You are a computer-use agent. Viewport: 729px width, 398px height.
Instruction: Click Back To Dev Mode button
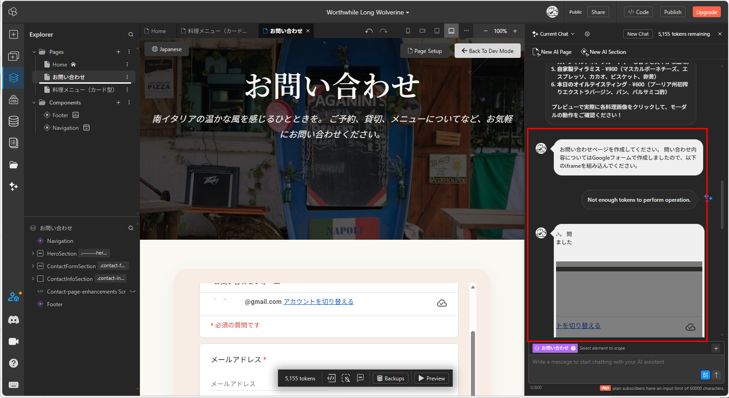point(488,51)
